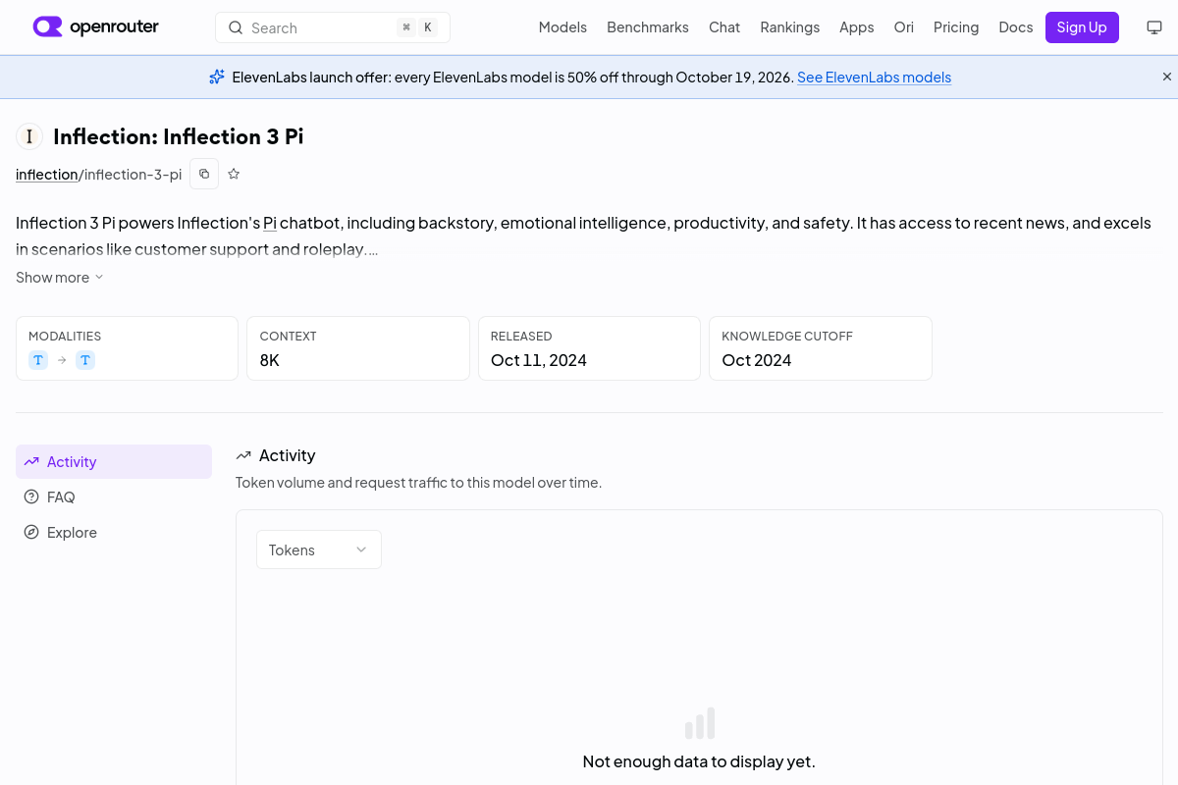Click the 'Not enough data to display yet.' message

699,761
